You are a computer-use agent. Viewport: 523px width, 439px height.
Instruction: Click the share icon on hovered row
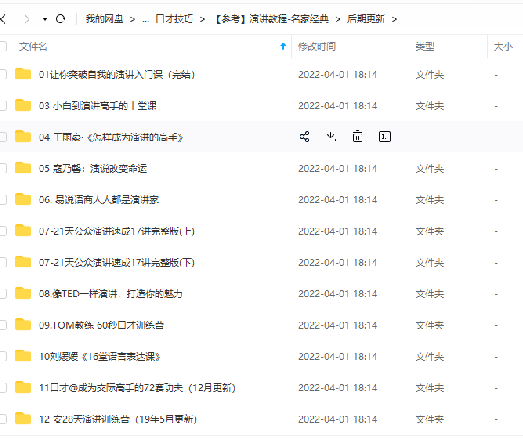click(304, 137)
